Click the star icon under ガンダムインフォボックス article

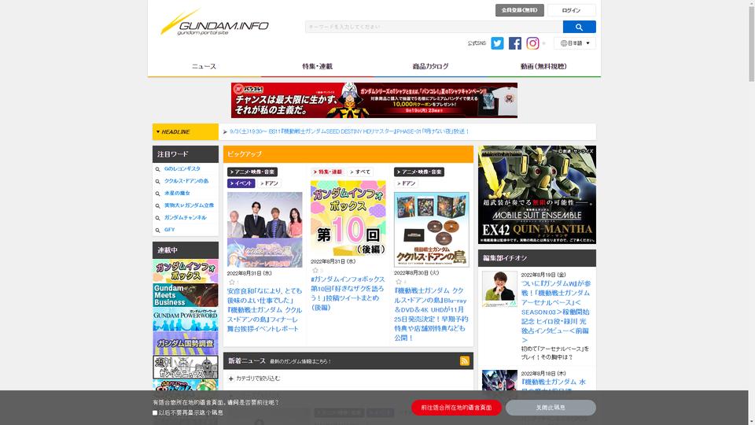[315, 270]
